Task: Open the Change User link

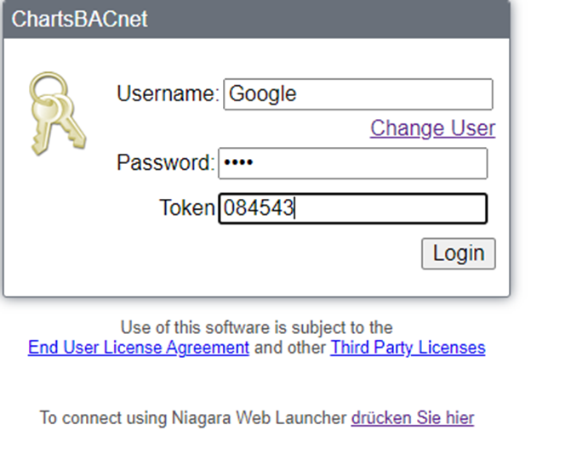Action: [x=433, y=128]
